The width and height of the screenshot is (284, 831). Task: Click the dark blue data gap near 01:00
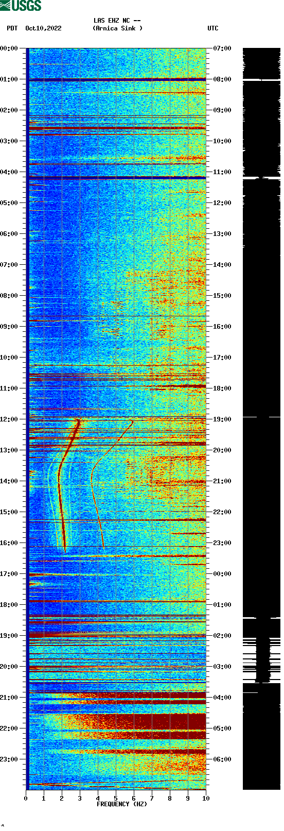117,79
